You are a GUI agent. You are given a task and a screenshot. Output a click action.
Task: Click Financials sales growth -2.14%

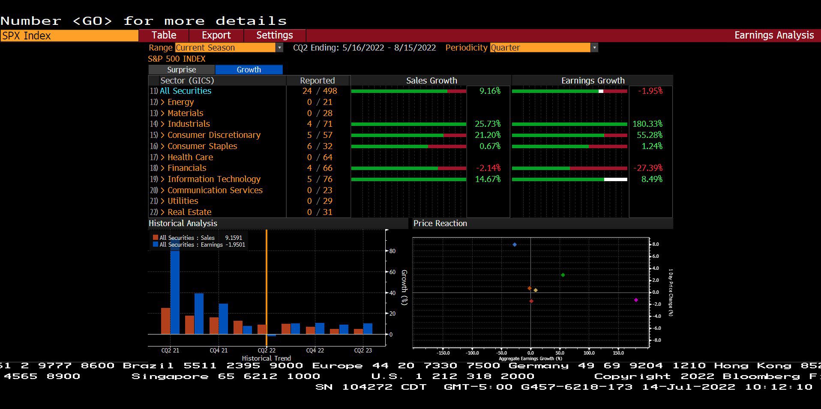pyautogui.click(x=488, y=168)
